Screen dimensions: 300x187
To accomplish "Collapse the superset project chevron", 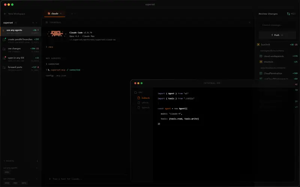I will (36, 23).
